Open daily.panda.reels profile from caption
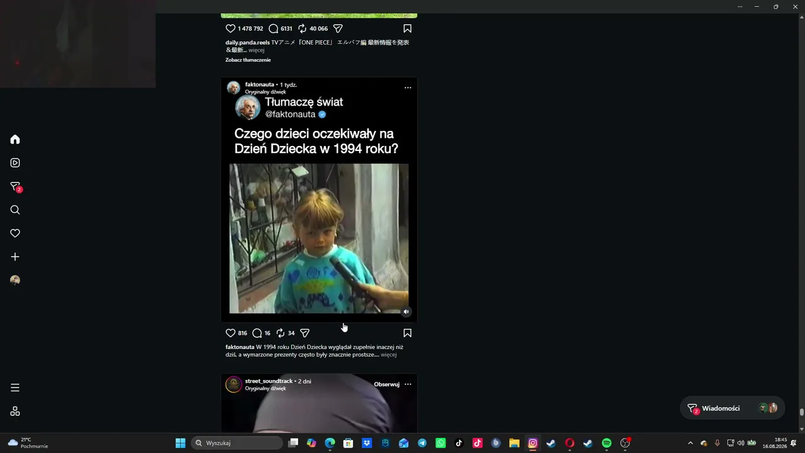 click(x=247, y=43)
